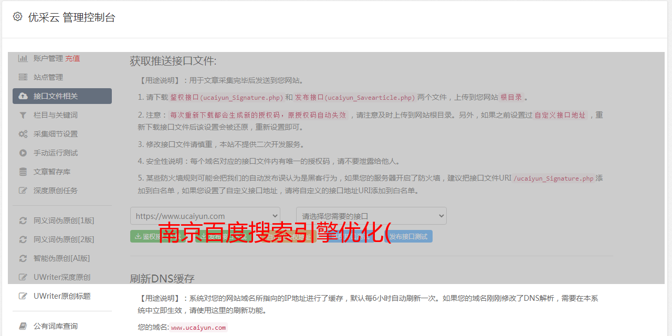
Task: Click the edit icon for 深度原创任务
Action: 23,191
